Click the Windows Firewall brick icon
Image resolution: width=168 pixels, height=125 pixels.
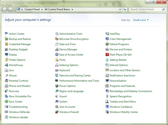point(57,112)
